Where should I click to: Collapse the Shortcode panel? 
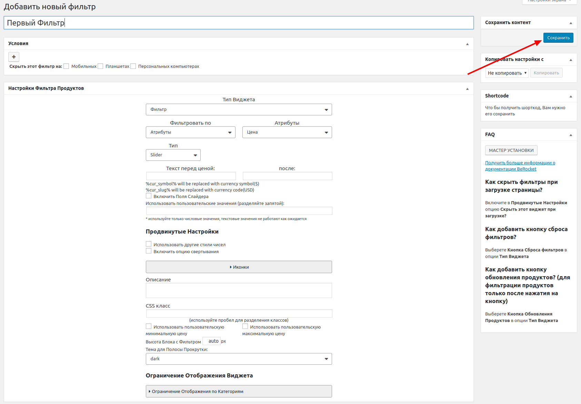click(571, 96)
